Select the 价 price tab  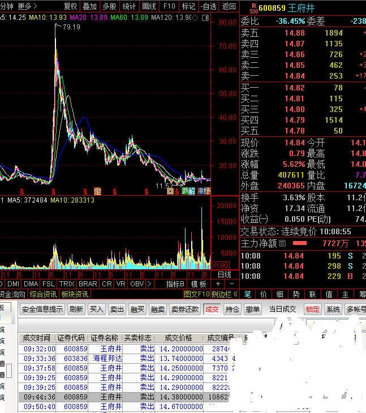(264, 294)
